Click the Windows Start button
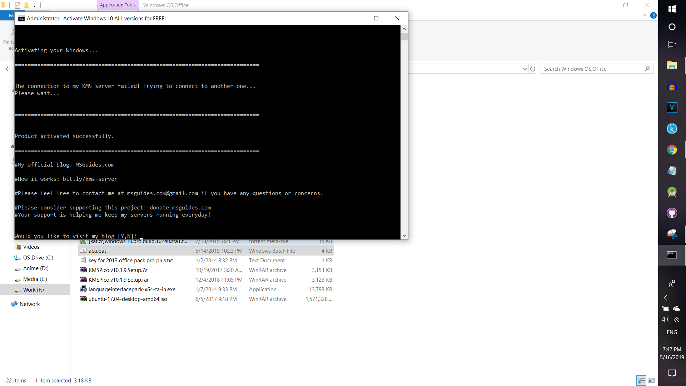This screenshot has height=386, width=686. click(672, 9)
